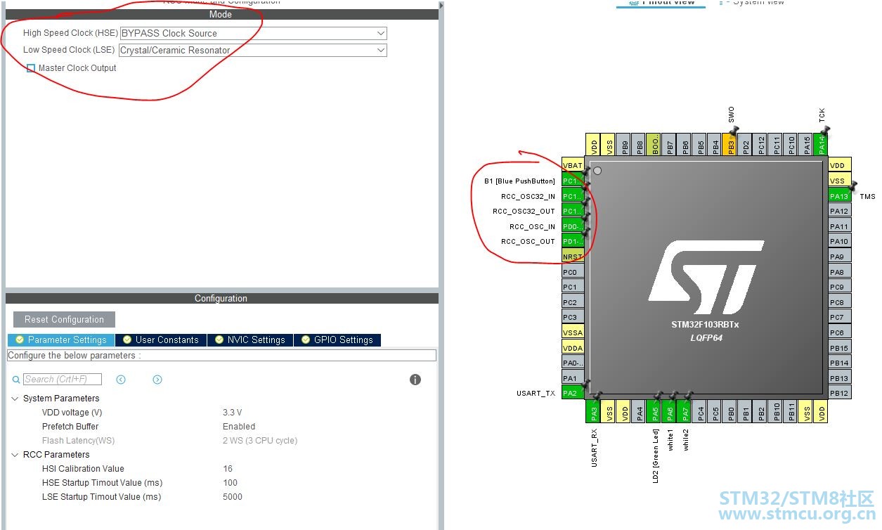Click the PA14 pin labeled TCK
882x530 pixels.
tap(822, 145)
